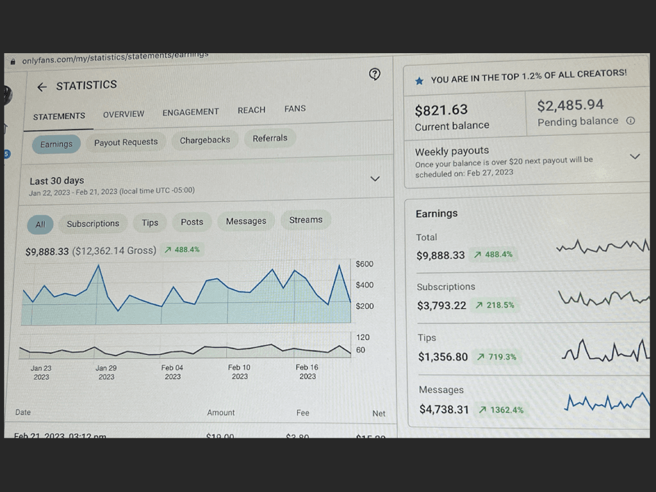The height and width of the screenshot is (492, 656).
Task: Filter the earnings chart by Messages
Action: (x=246, y=221)
